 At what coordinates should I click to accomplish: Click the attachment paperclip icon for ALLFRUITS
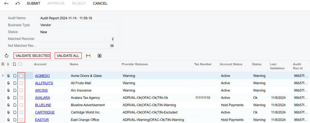point(8,83)
